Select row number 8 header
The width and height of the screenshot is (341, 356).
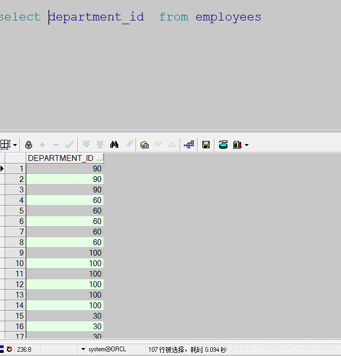point(16,242)
